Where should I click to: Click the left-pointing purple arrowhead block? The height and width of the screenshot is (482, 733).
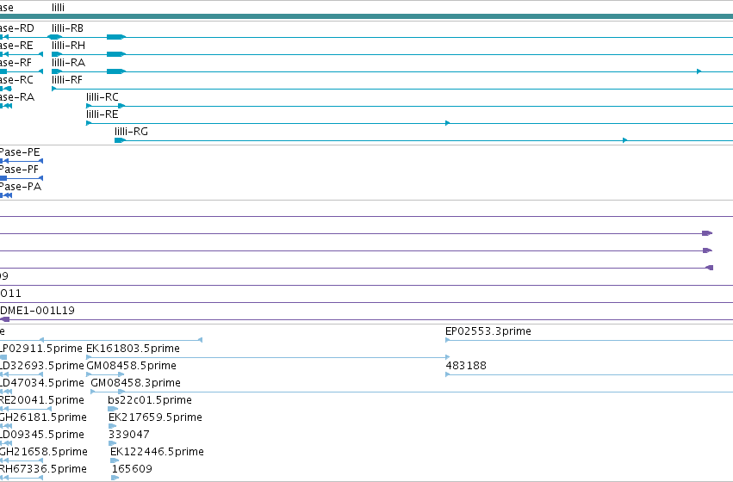point(709,268)
